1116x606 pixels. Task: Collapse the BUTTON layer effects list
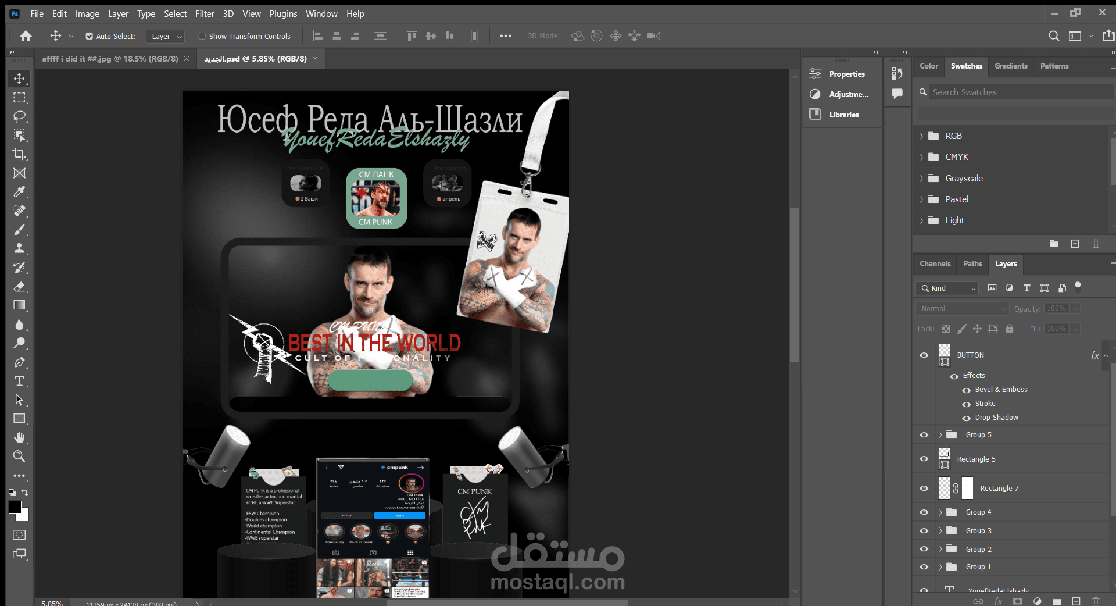point(1106,355)
